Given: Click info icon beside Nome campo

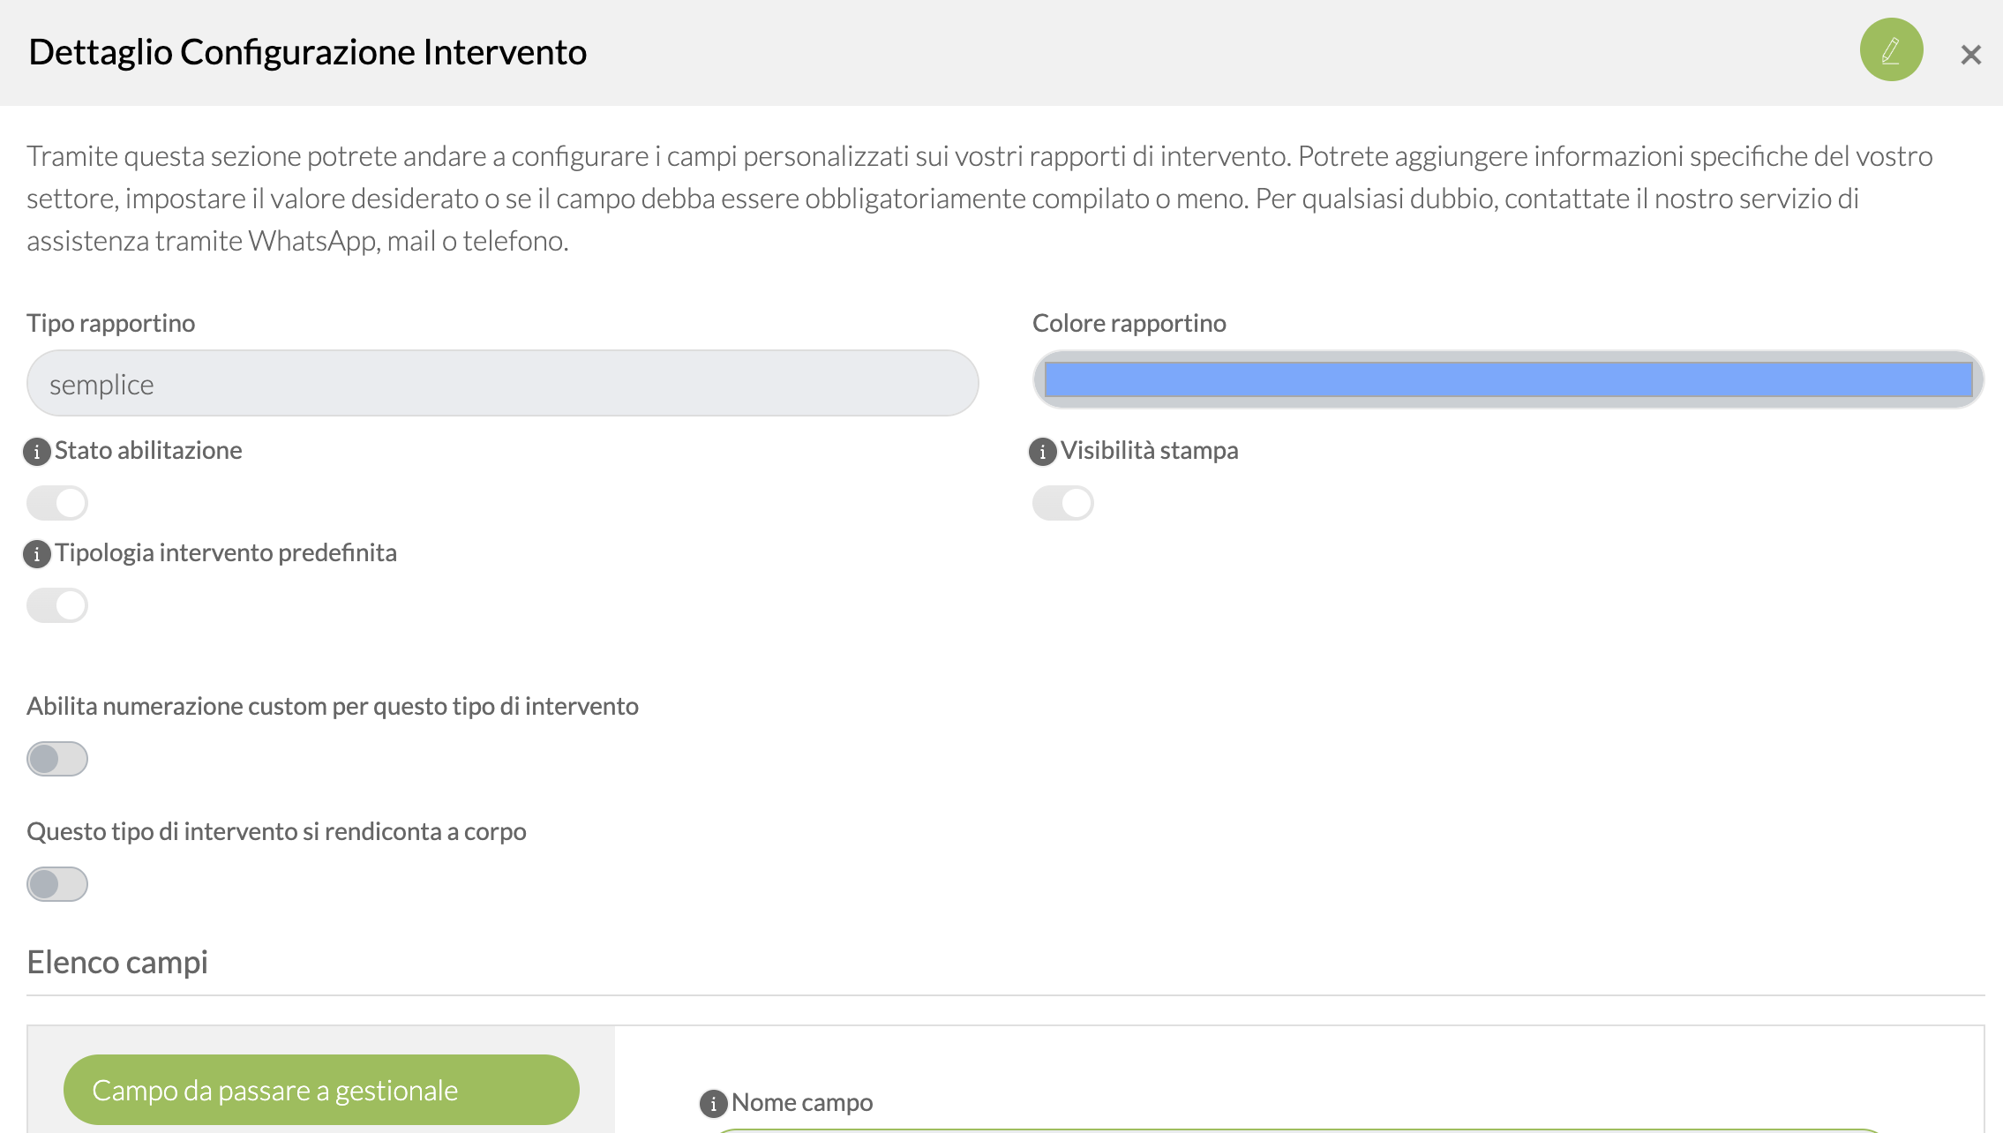Looking at the screenshot, I should coord(713,1103).
